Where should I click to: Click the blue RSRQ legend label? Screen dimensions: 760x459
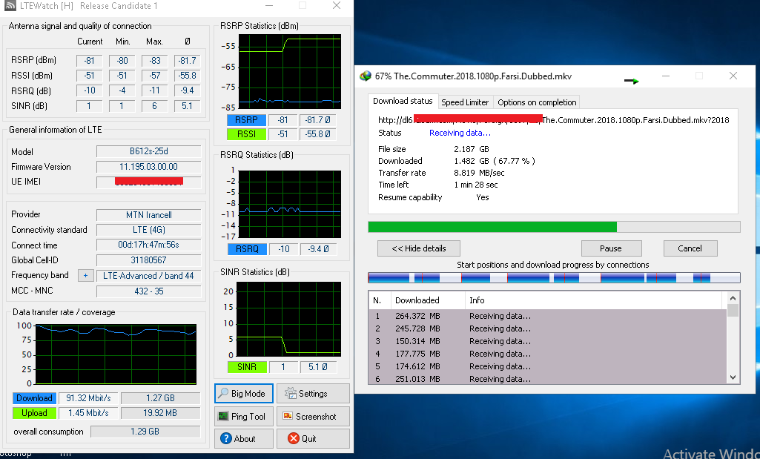point(247,249)
